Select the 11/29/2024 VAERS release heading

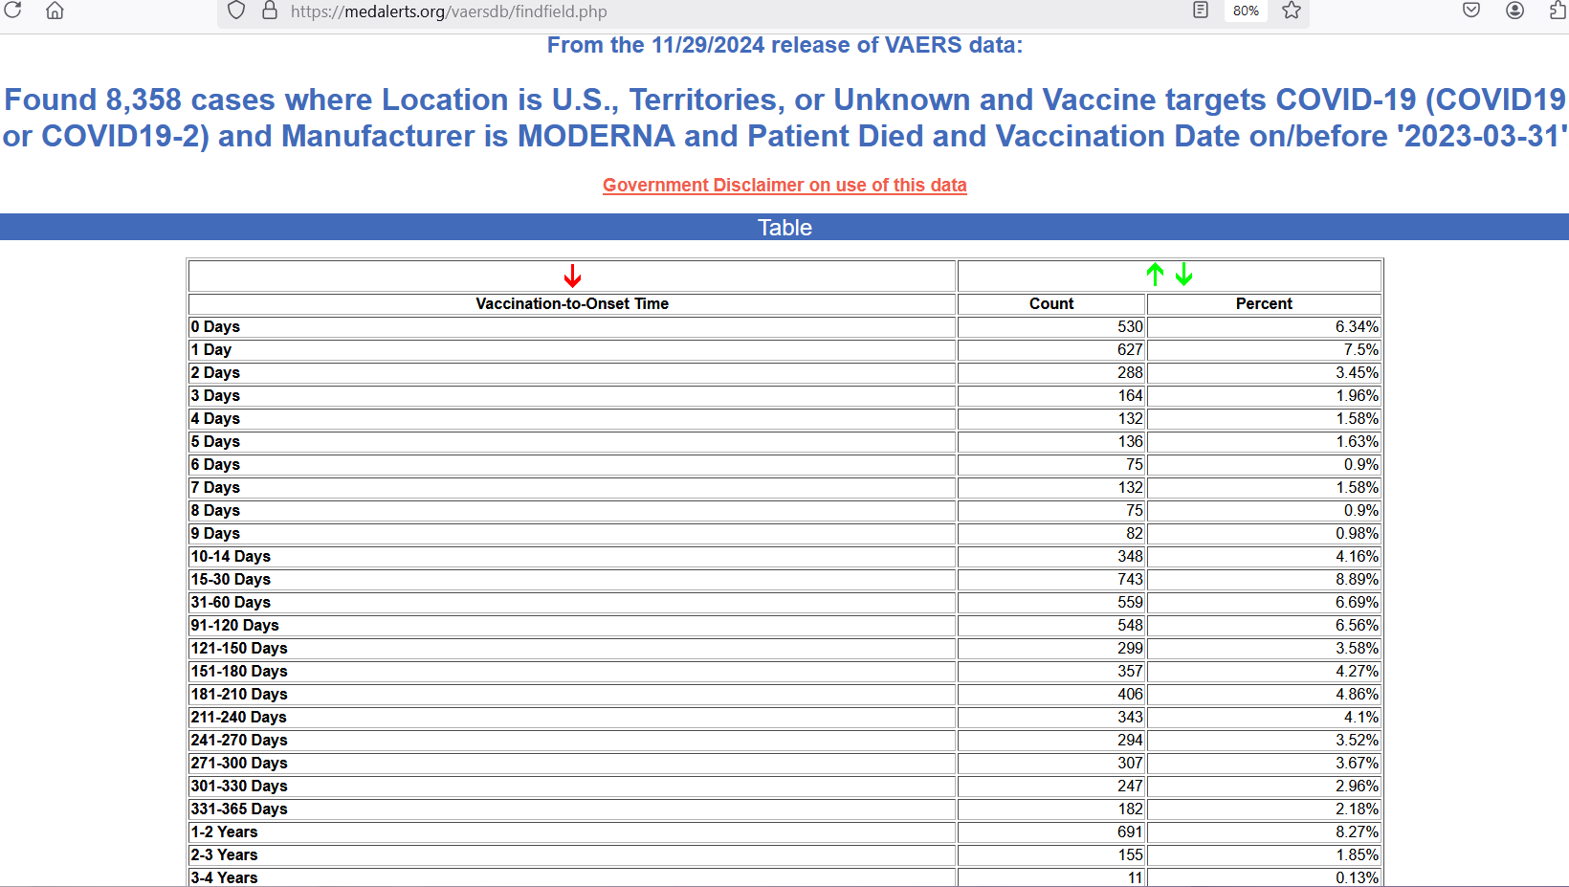tap(784, 45)
